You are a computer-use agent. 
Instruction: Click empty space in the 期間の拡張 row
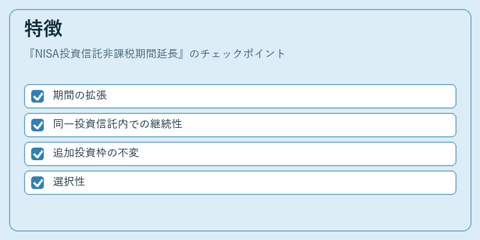point(275,97)
